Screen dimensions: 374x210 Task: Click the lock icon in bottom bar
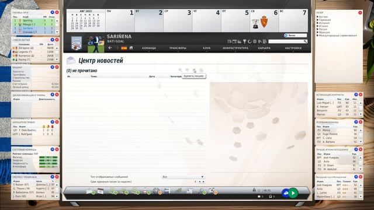[x=254, y=190]
